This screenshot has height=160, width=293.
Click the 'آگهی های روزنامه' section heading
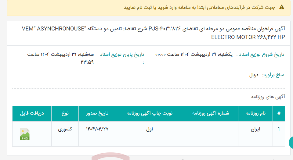[x=268, y=97]
